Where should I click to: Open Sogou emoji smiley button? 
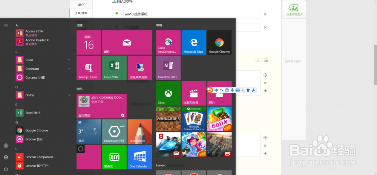click(227, 90)
